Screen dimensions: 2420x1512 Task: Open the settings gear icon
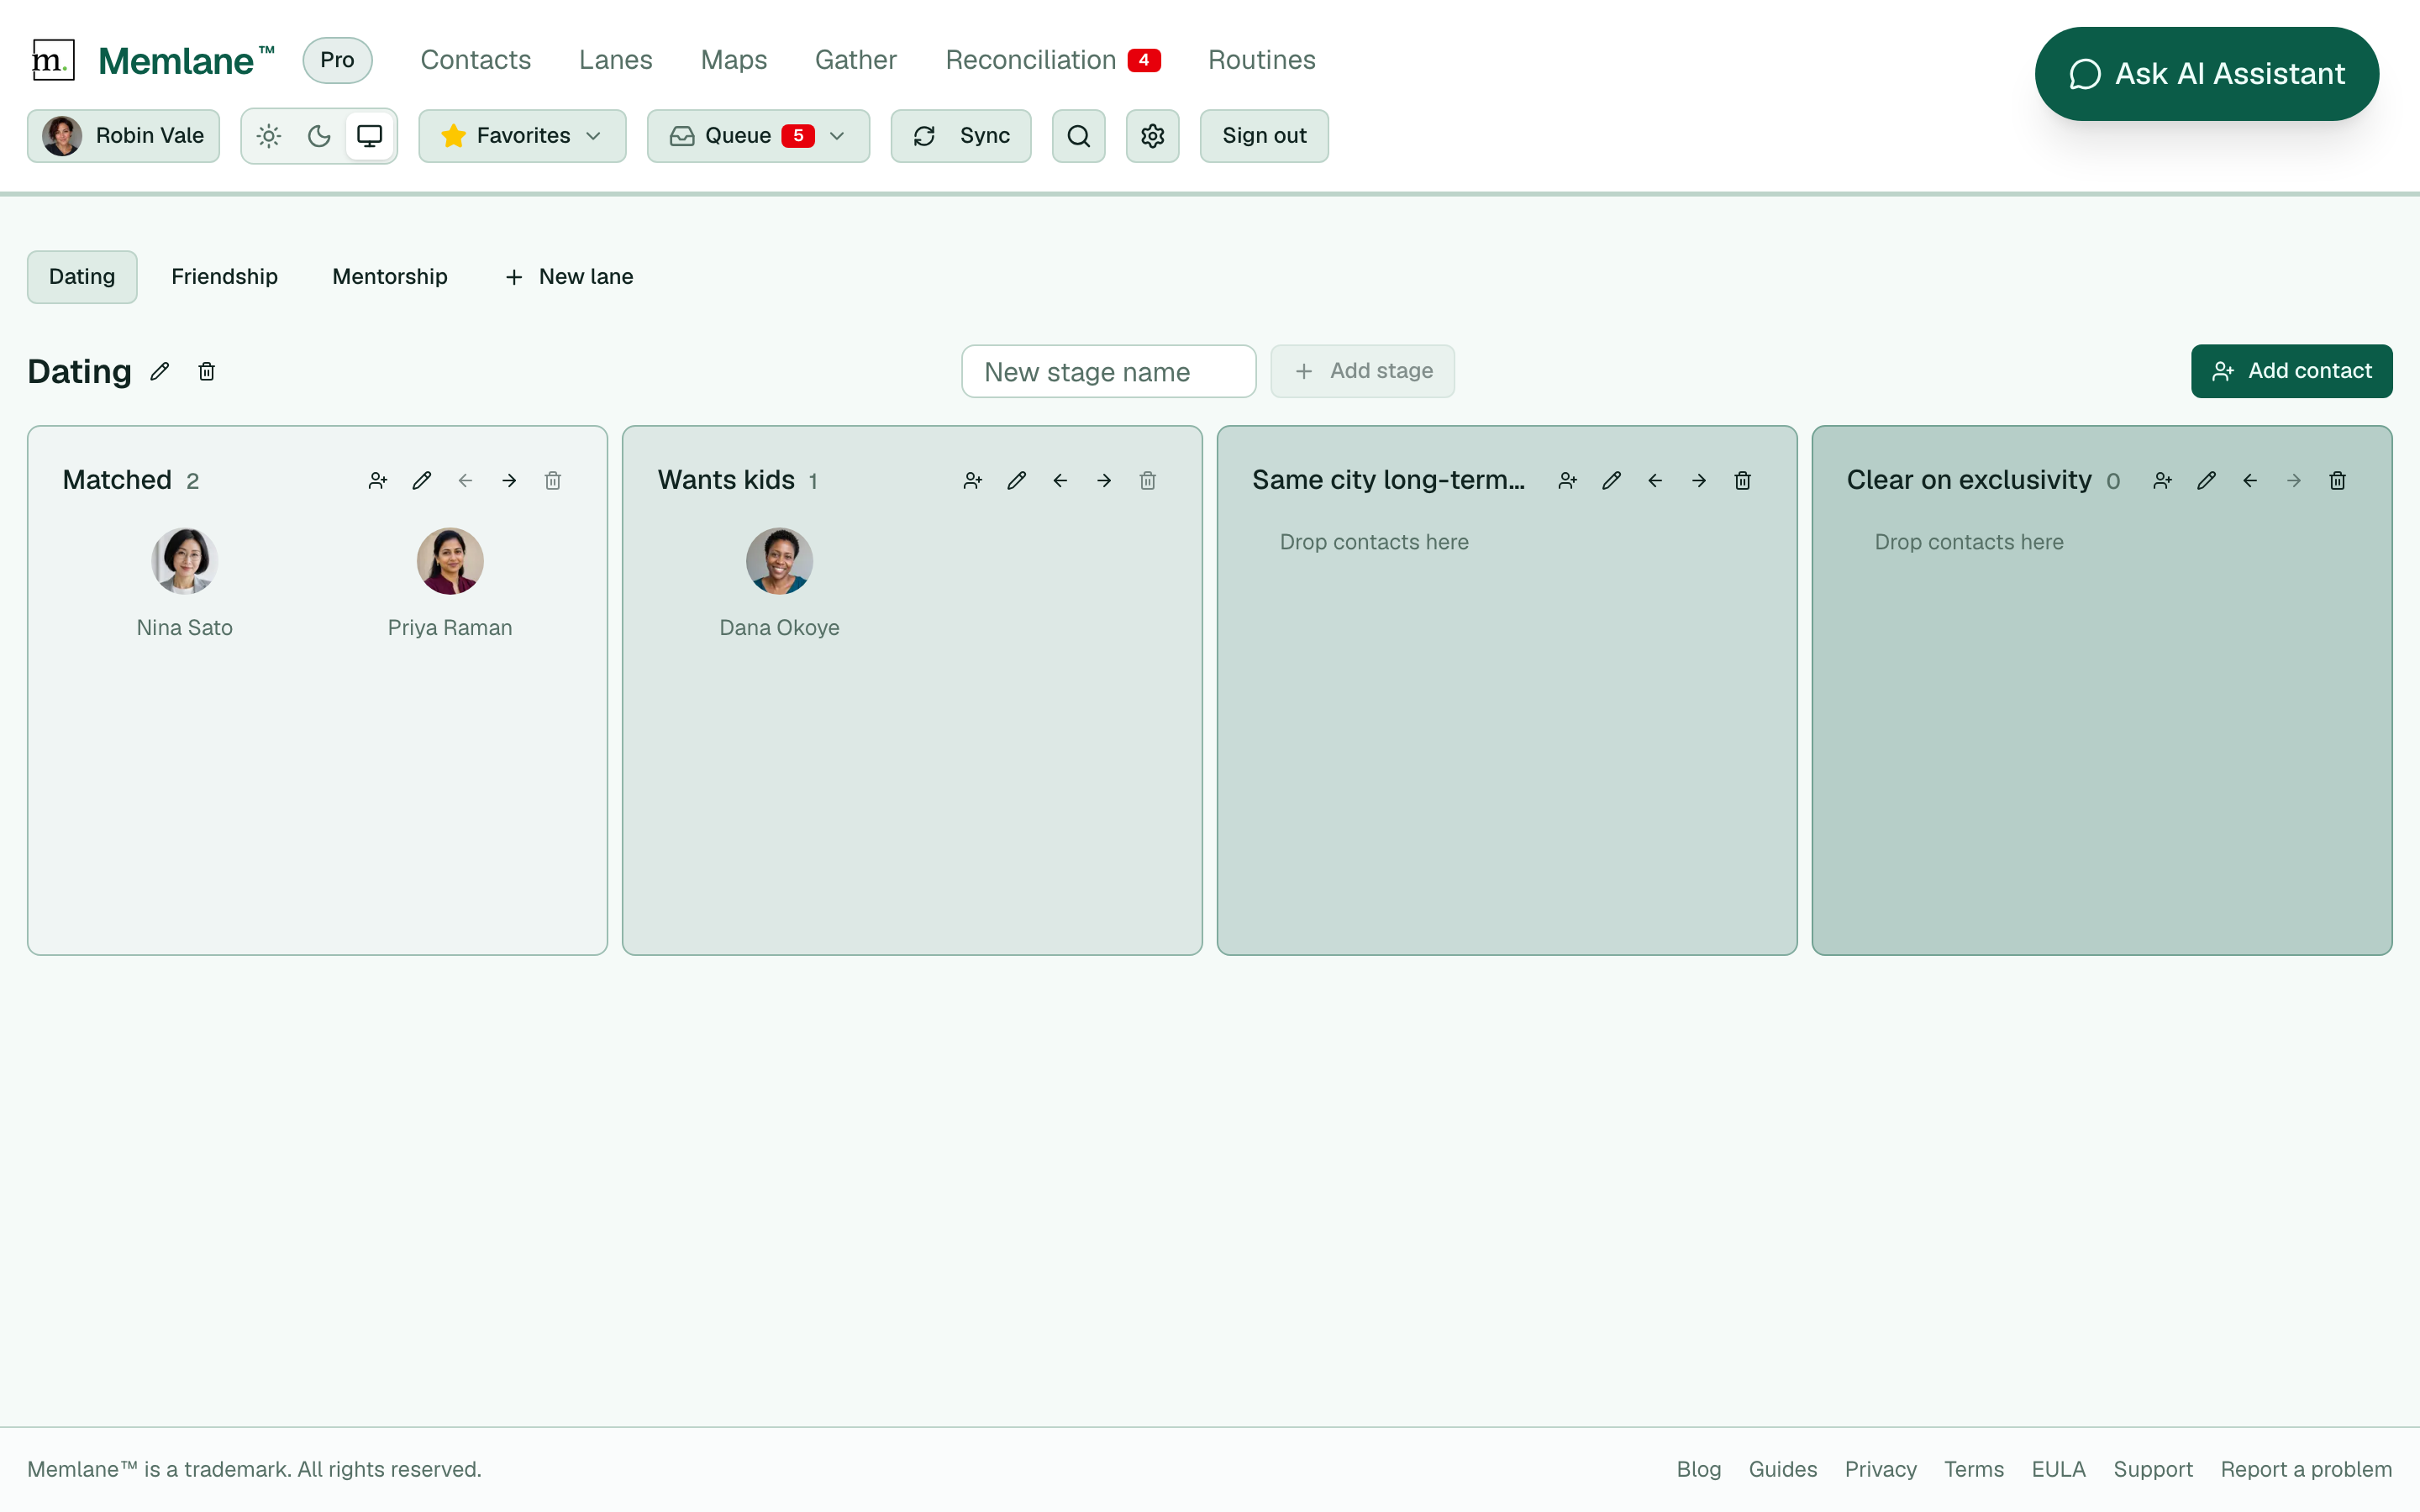tap(1152, 136)
